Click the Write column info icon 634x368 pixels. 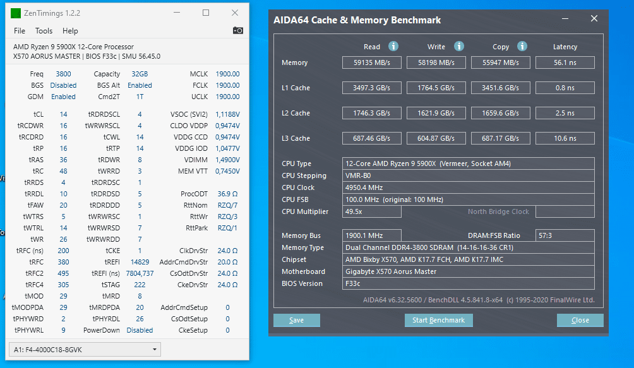point(459,46)
